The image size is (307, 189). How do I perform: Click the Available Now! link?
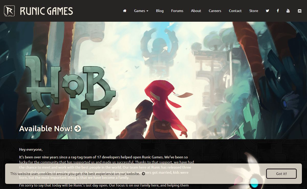[50, 128]
